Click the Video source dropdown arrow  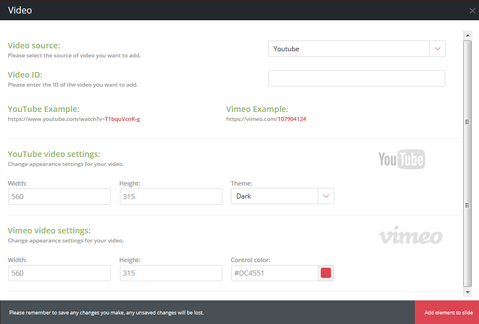coord(437,49)
